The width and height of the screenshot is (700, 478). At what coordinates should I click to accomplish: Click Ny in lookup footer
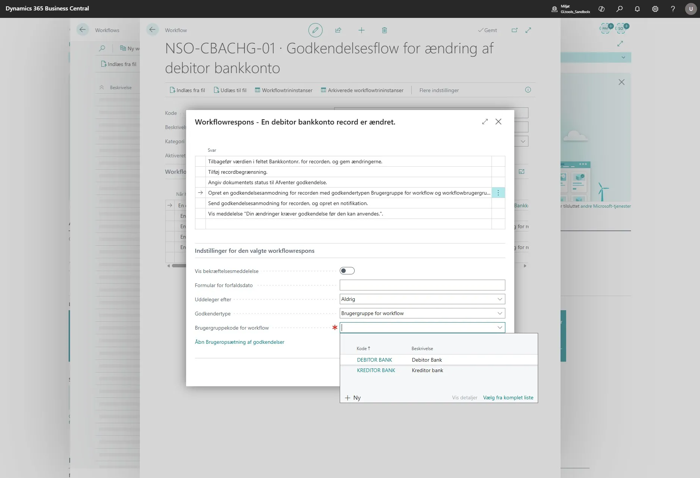point(353,398)
